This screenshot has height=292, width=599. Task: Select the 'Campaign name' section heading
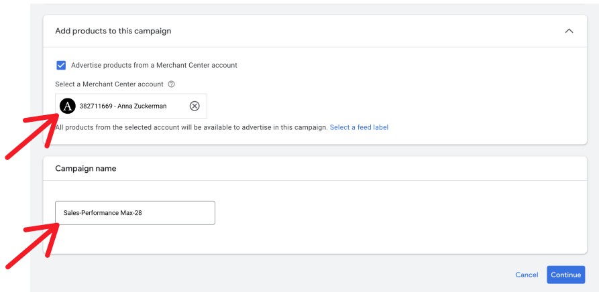coord(85,169)
